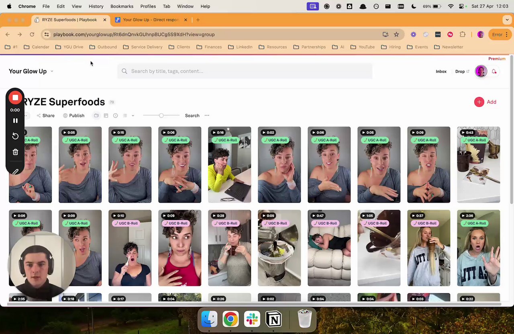This screenshot has width=514, height=334.
Task: Open the Bookmarks menu
Action: (122, 6)
